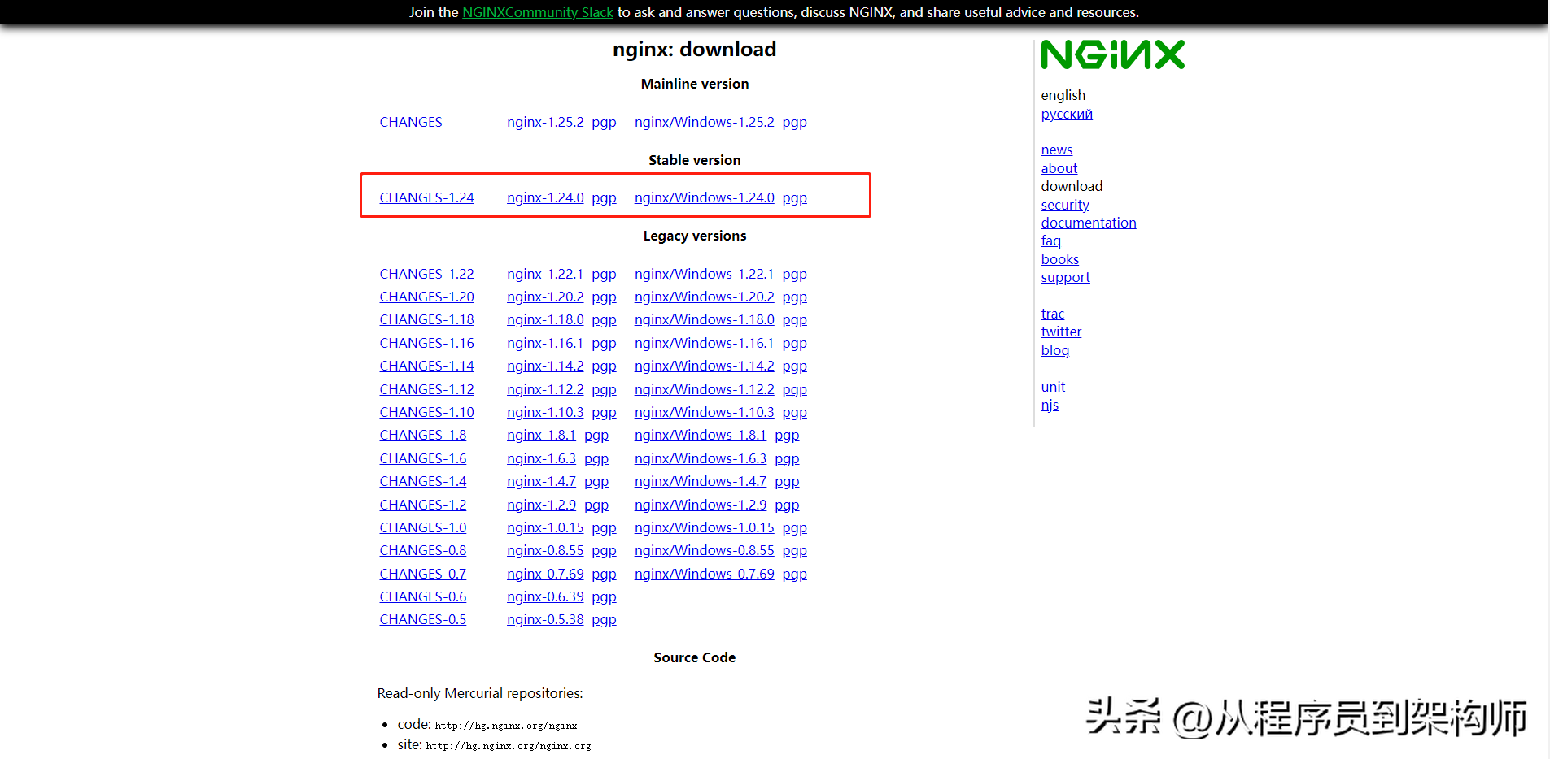Open the NGINXCommunity Slack link
The height and width of the screenshot is (759, 1550).
point(538,12)
